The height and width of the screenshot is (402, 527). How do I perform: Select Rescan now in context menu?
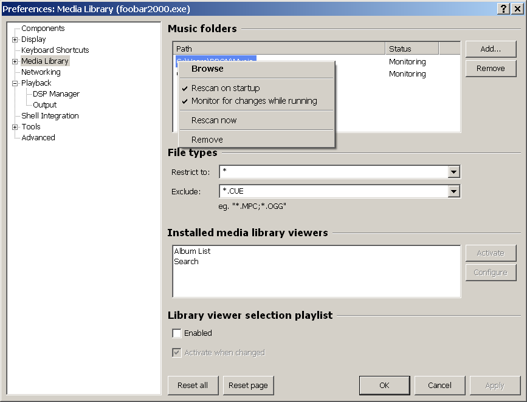(214, 120)
